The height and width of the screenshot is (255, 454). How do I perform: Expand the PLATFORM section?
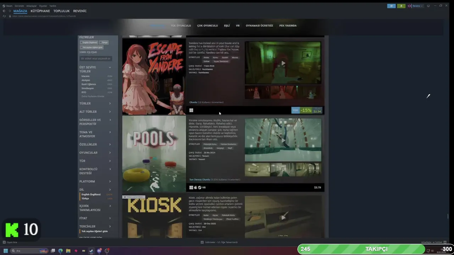coord(95,181)
